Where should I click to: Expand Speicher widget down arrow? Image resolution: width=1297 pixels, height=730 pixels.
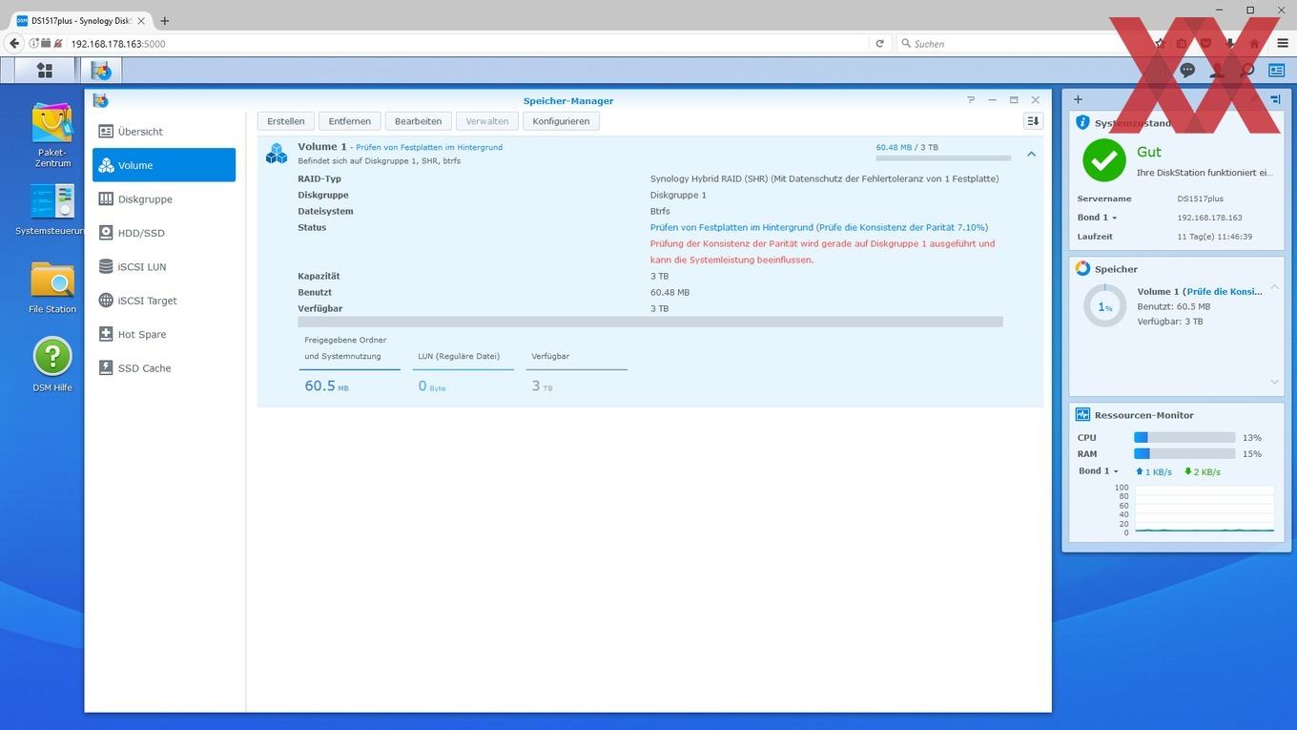tap(1274, 382)
